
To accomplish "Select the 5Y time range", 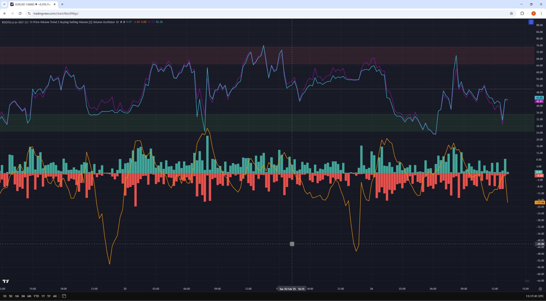I will [49, 296].
